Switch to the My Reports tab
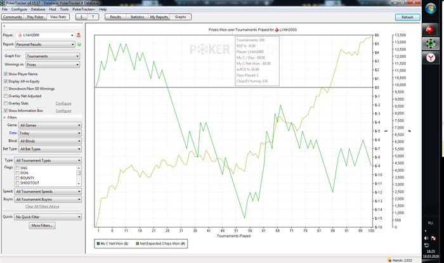444x263 pixels. (159, 17)
